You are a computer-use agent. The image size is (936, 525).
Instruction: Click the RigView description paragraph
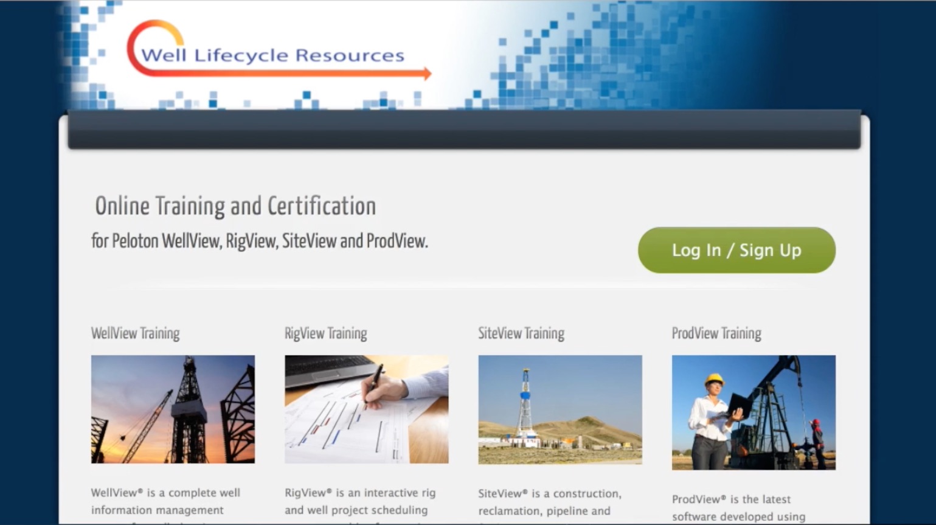pos(359,502)
